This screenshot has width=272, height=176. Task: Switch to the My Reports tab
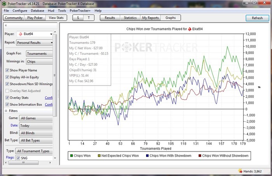pos(150,18)
